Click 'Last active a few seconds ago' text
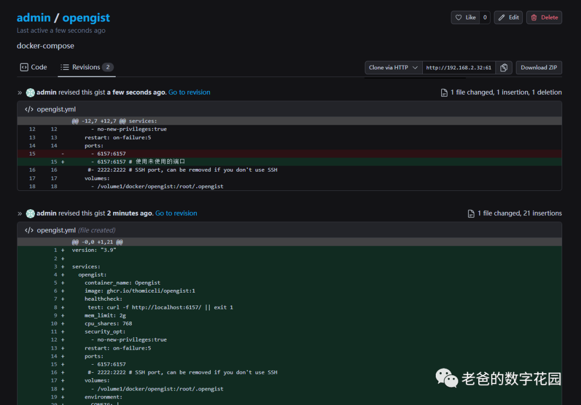 [x=61, y=30]
